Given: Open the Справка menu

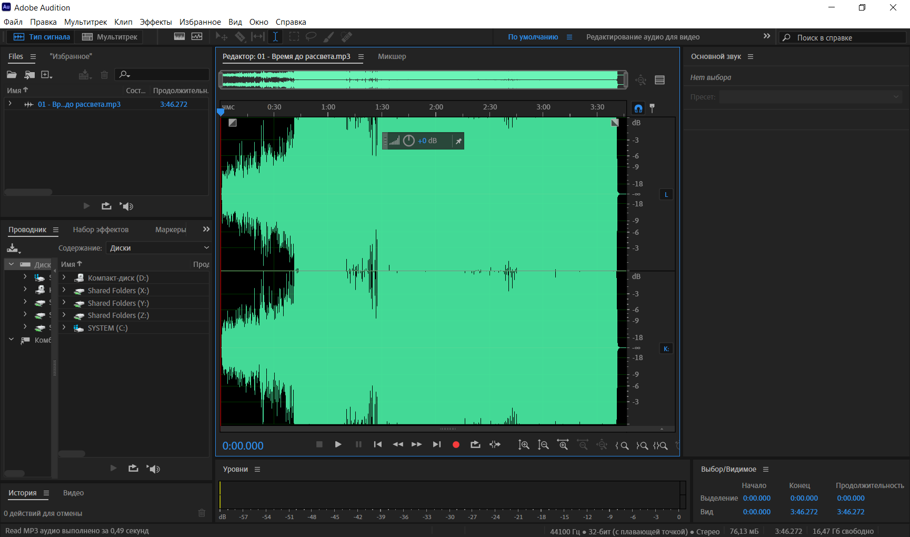Looking at the screenshot, I should (x=291, y=22).
